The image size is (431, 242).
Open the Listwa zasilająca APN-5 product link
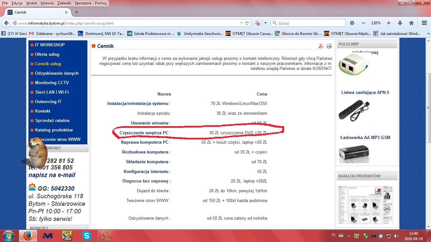365,92
